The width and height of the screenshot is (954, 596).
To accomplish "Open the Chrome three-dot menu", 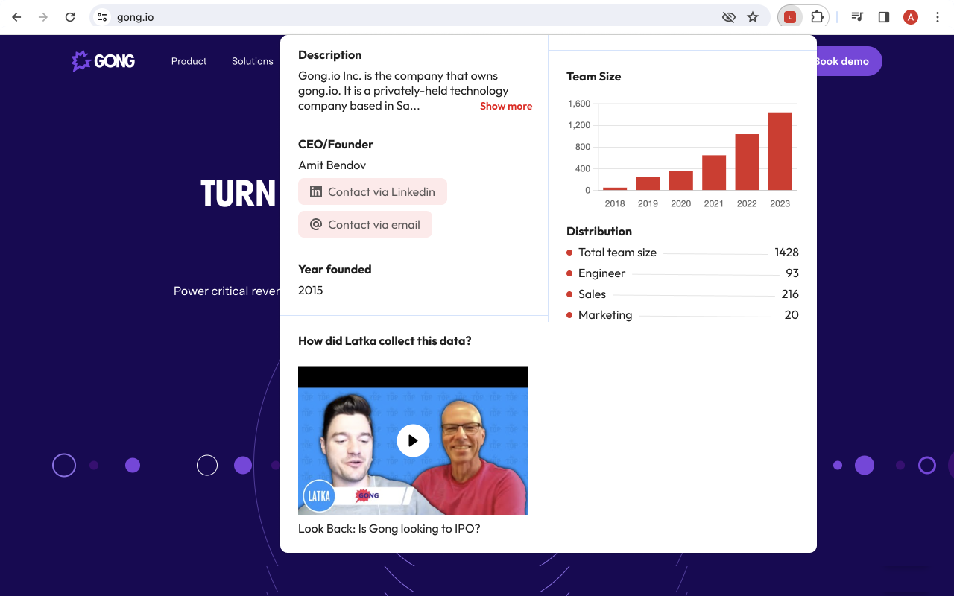I will (938, 17).
